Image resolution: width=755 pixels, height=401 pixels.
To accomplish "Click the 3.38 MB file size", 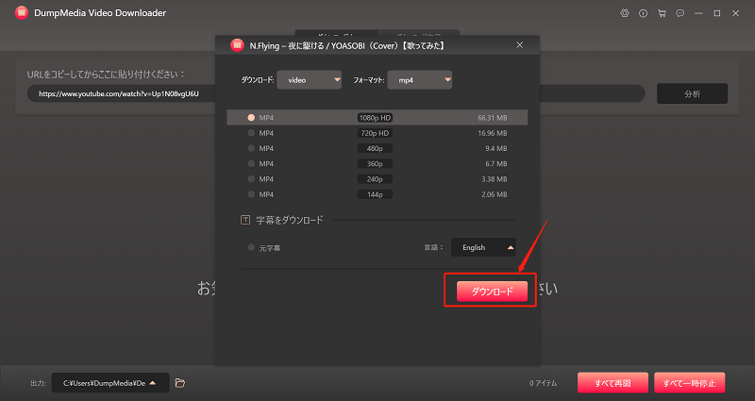I will 494,179.
